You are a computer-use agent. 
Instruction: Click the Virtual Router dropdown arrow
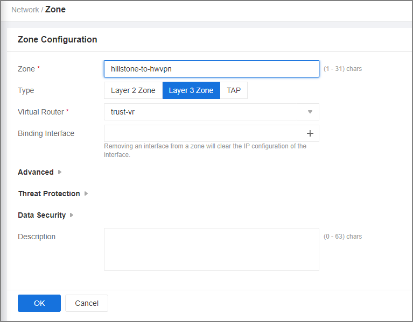pyautogui.click(x=310, y=112)
